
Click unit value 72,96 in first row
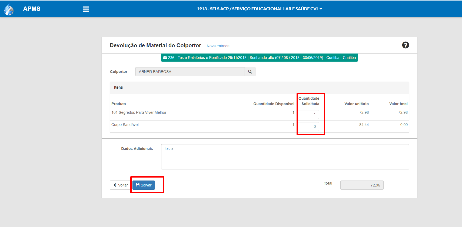pos(364,112)
